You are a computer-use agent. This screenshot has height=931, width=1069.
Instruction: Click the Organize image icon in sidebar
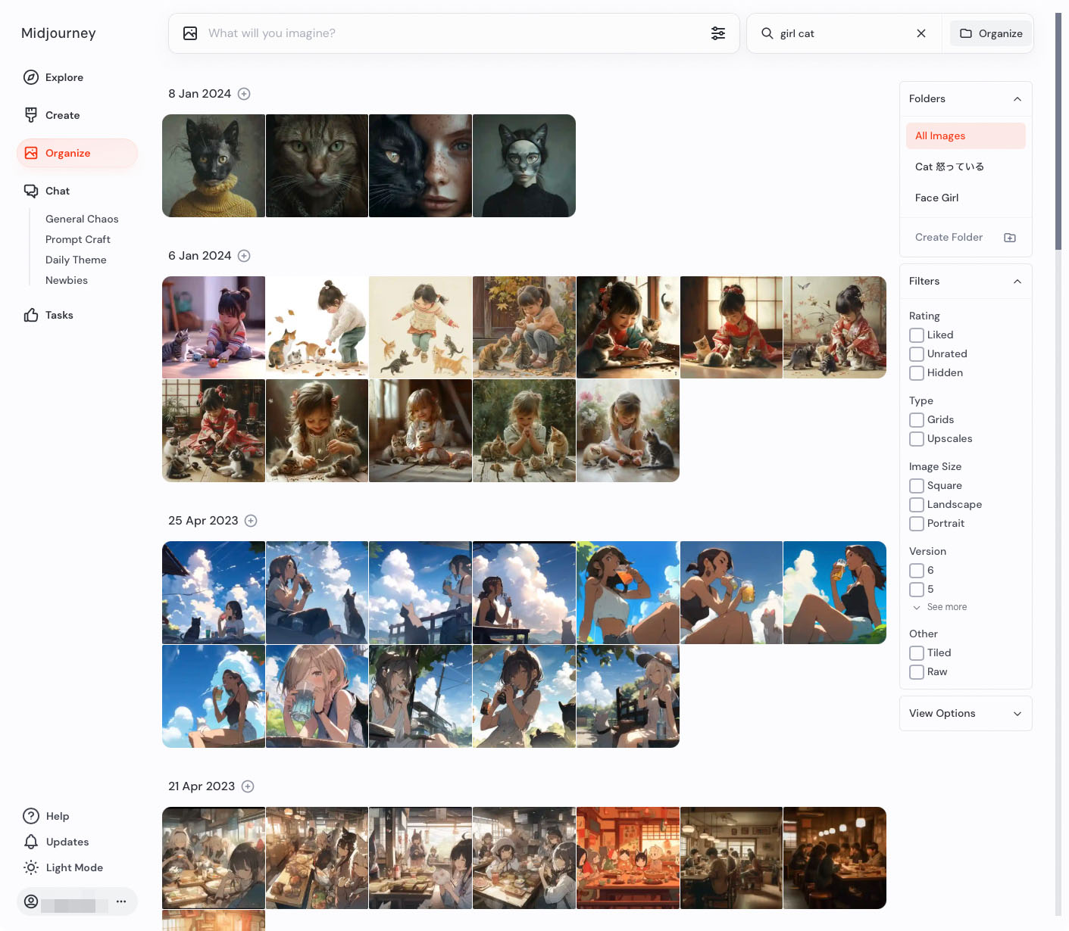click(31, 153)
